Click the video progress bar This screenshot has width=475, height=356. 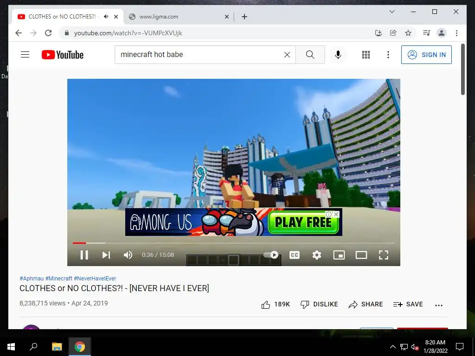pos(234,243)
